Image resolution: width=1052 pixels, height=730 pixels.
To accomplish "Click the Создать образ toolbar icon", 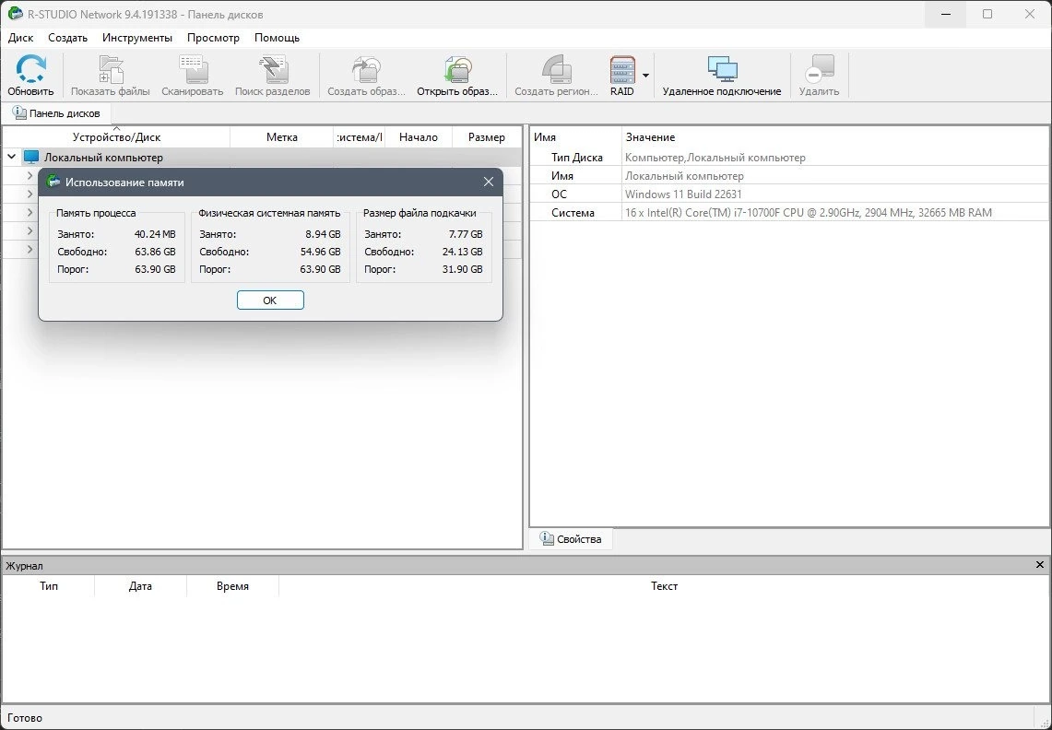I will 366,69.
